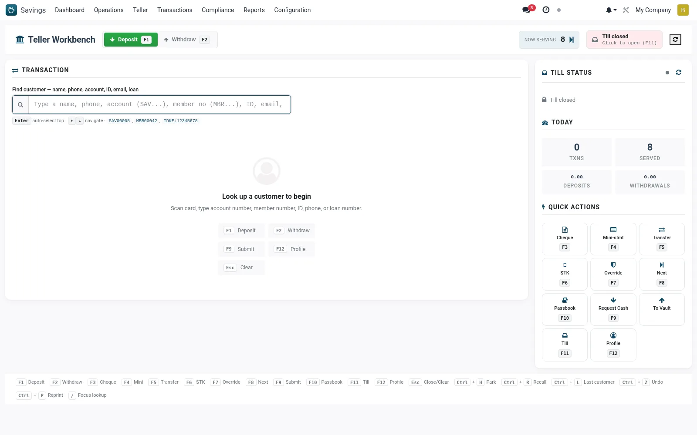
Task: Open the user avatar menu
Action: [x=683, y=10]
